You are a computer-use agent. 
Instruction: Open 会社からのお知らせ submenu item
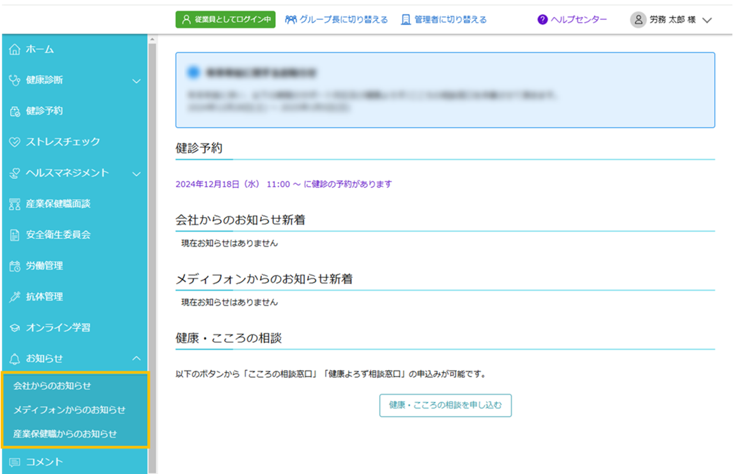(52, 386)
